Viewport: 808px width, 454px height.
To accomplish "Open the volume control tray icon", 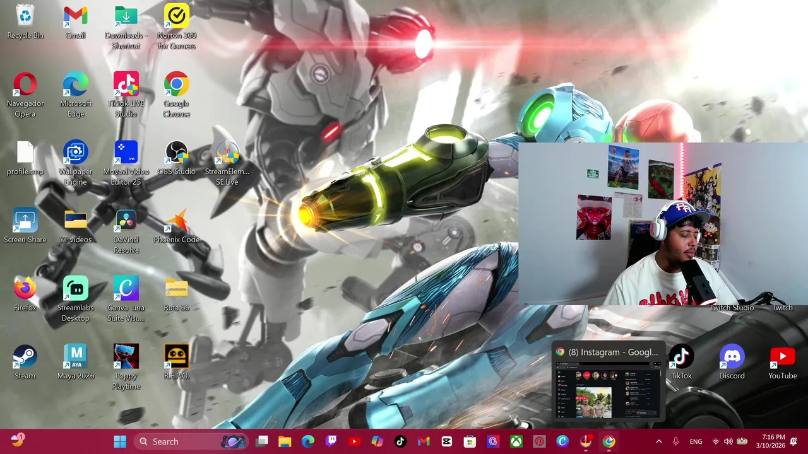I will (x=728, y=441).
